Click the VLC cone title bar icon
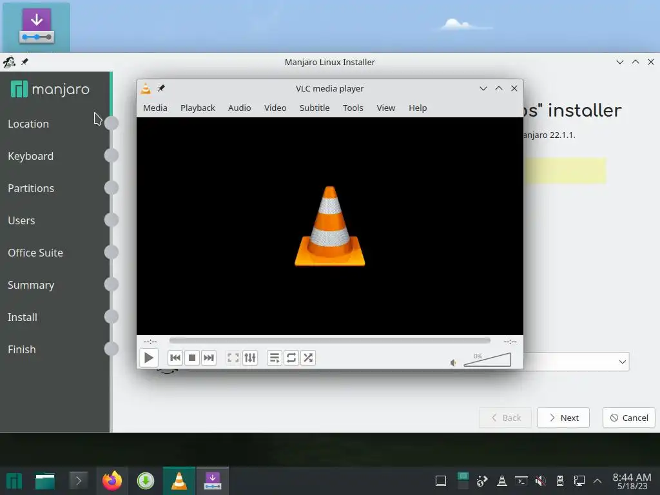This screenshot has width=660, height=495. coord(146,88)
